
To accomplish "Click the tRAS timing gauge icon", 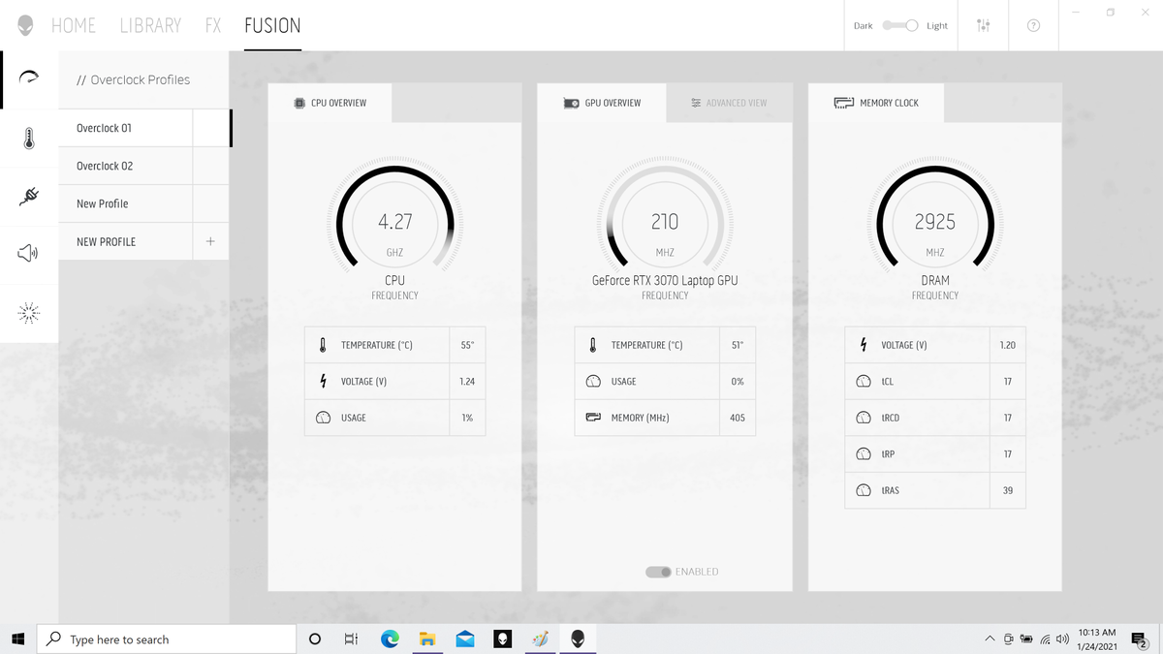I will click(864, 490).
